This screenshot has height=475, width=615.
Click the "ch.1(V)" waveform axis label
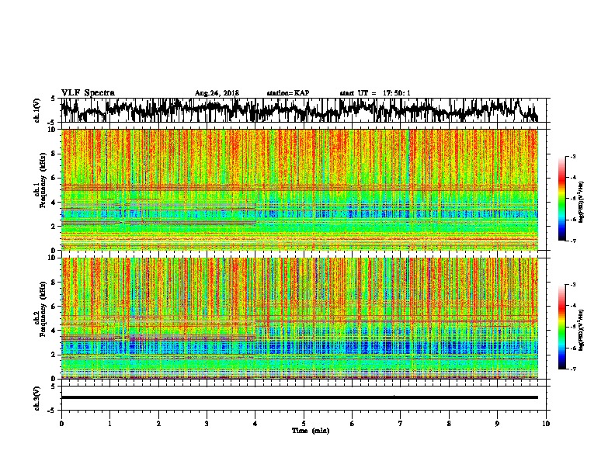coord(36,110)
